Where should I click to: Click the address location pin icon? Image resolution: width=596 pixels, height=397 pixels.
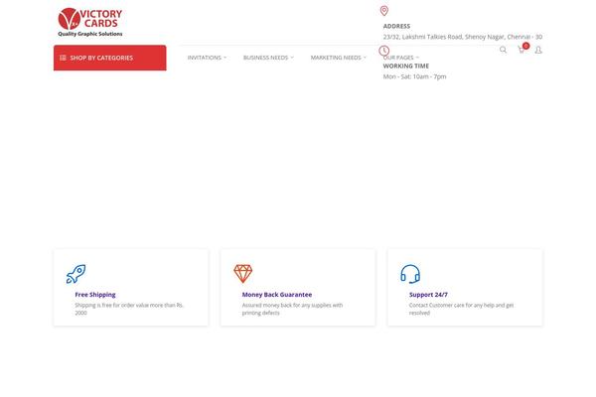tap(384, 11)
